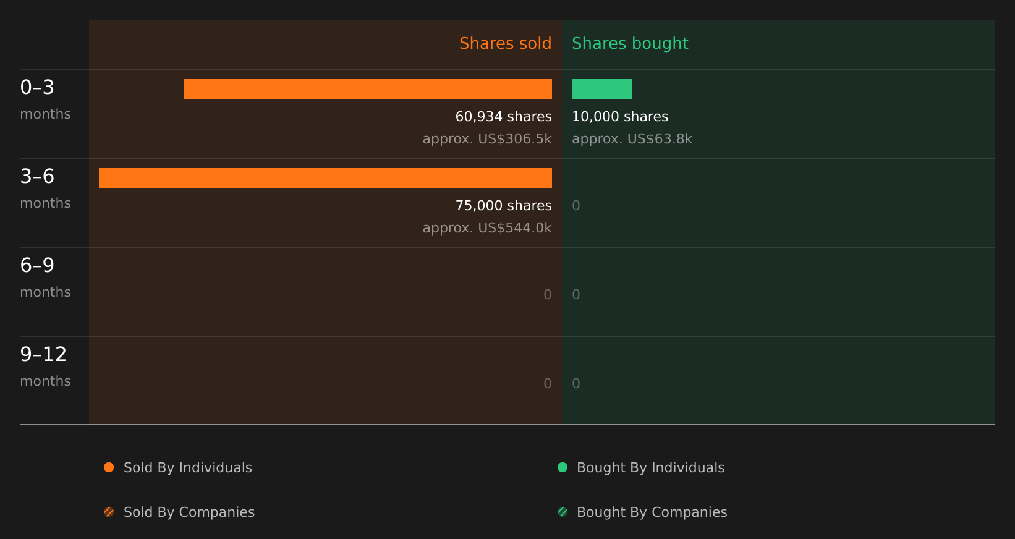Click the 3–6 months shares bought zero
The width and height of the screenshot is (1015, 539).
coord(576,206)
